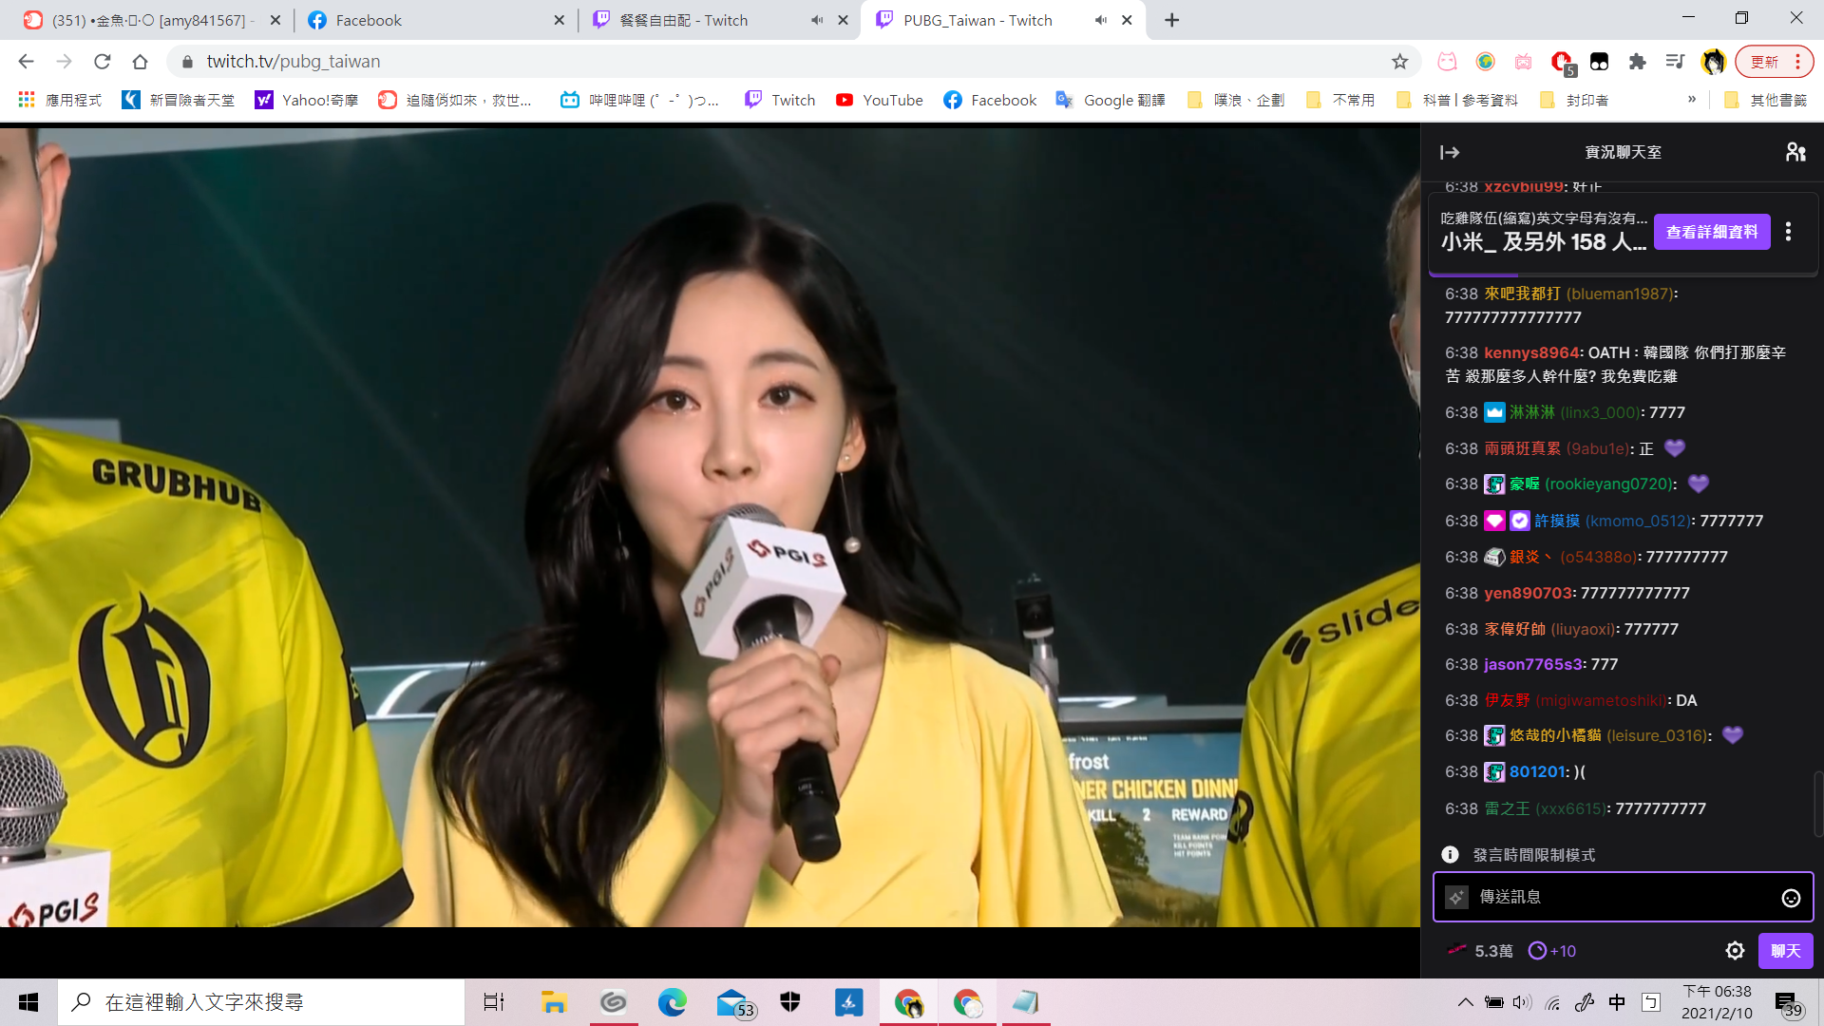Toggle IME 中 input mode indicator
The width and height of the screenshot is (1824, 1026).
pos(1617,1002)
